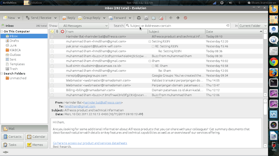Image resolution: width=279 pixels, height=156 pixels.
Task: Switch to the Mail view
Action: [x=24, y=129]
